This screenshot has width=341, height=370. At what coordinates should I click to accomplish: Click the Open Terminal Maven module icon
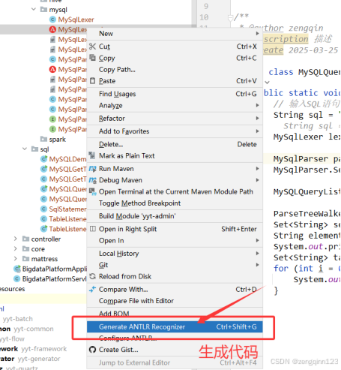[x=93, y=191]
